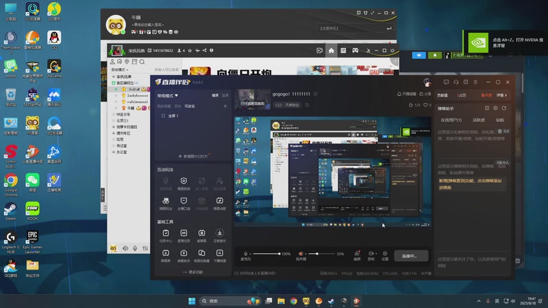Open the 正版音乐 music tool

coord(219,235)
